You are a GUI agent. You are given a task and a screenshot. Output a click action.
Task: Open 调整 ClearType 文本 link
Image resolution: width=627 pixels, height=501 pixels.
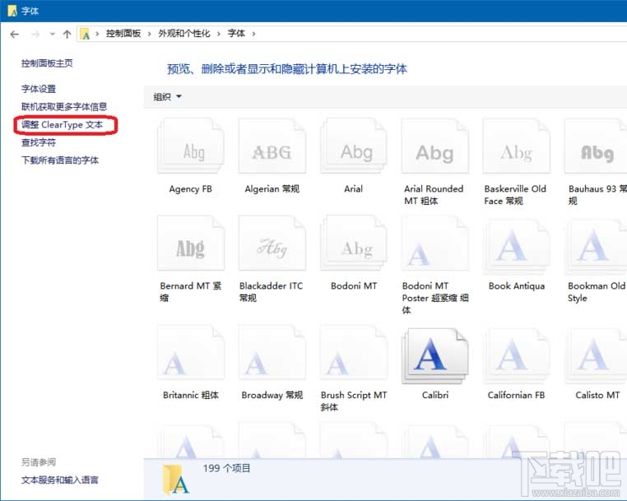(63, 125)
